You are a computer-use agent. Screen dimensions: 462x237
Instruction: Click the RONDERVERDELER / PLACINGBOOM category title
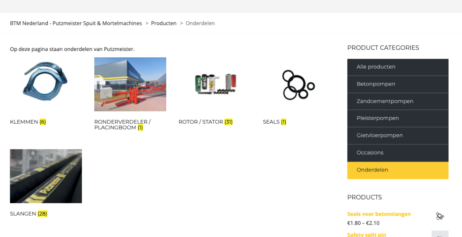(x=122, y=125)
